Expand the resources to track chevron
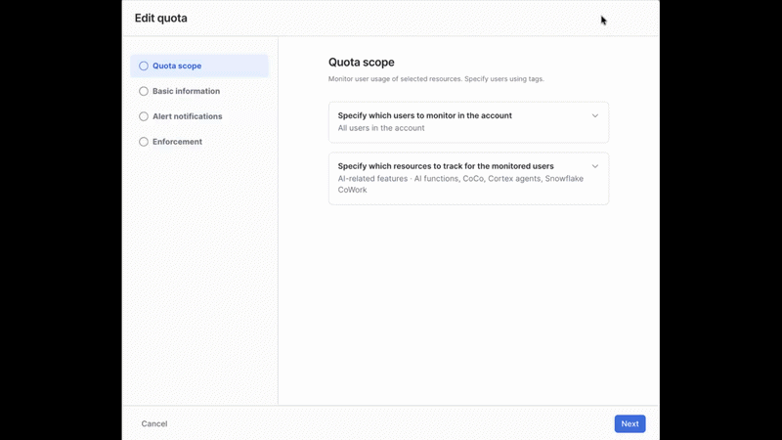782x440 pixels. (x=595, y=166)
